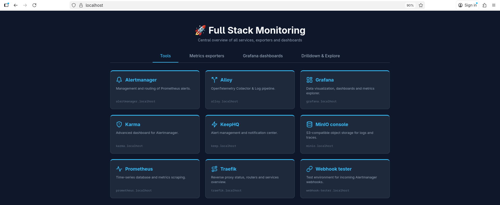Click 'Advanced dashboard for Alertmanager.' description
The height and width of the screenshot is (205, 500).
(x=147, y=133)
